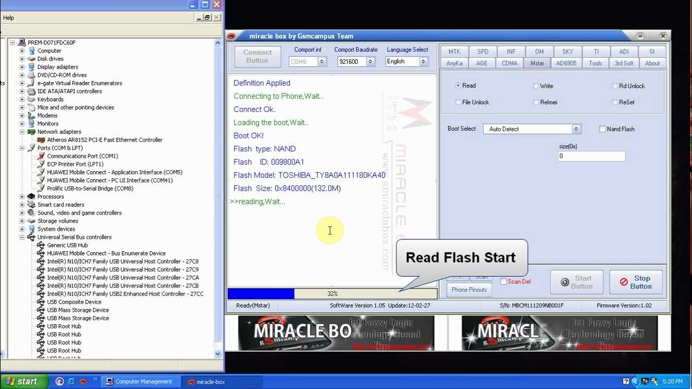
Task: Click the IDE ATA/ATAPI controllers icon
Action: [x=31, y=91]
